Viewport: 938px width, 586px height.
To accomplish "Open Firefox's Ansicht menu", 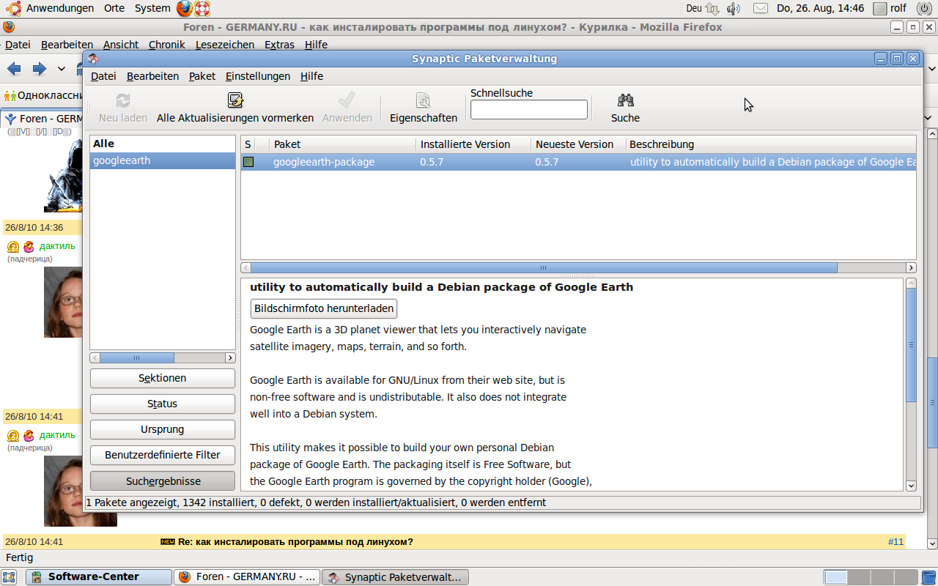I will (x=121, y=45).
